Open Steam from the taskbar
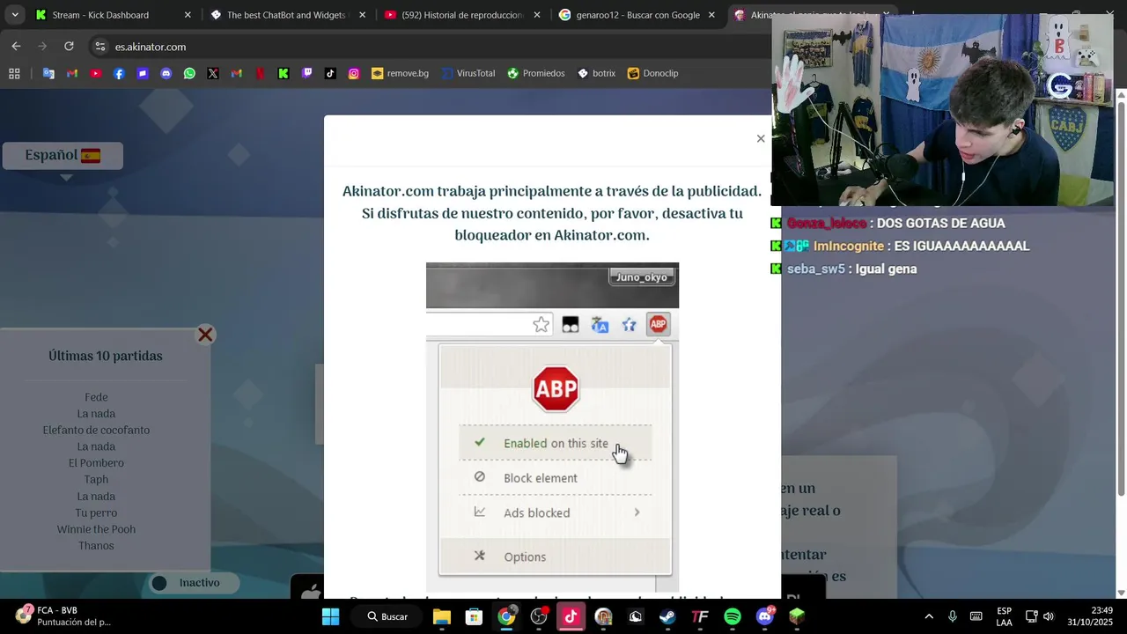Image resolution: width=1127 pixels, height=634 pixels. pyautogui.click(x=667, y=616)
